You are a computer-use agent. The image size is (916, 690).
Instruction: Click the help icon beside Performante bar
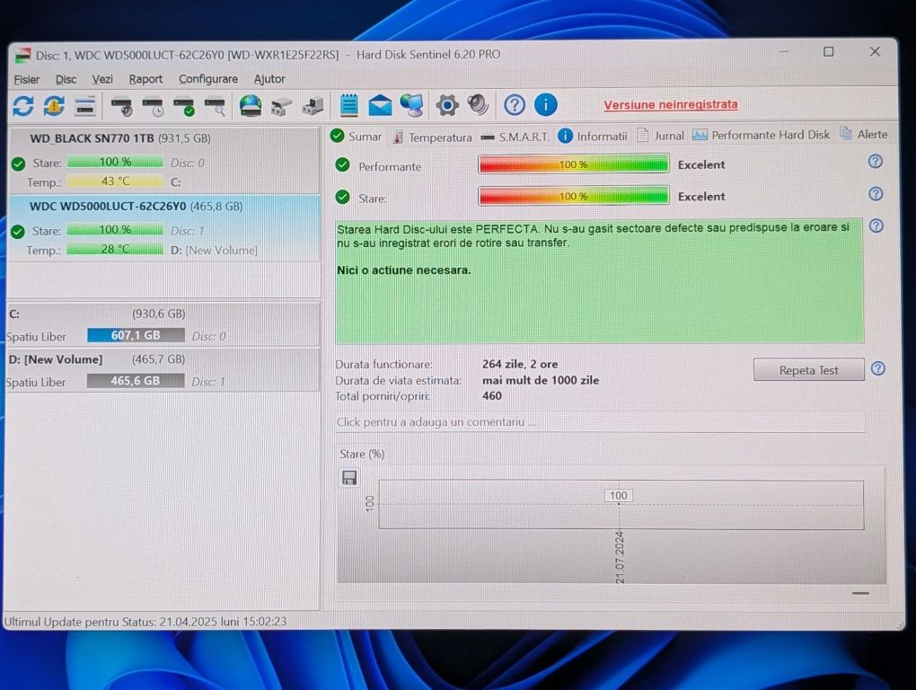click(875, 161)
